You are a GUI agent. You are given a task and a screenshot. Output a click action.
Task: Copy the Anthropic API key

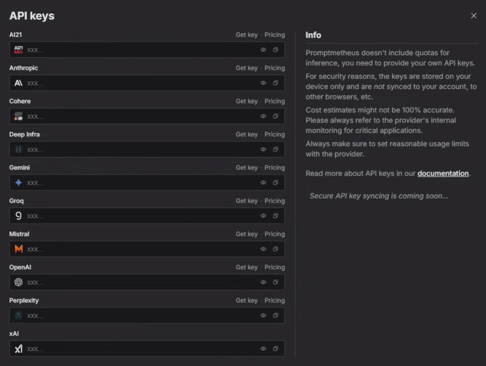coord(275,83)
